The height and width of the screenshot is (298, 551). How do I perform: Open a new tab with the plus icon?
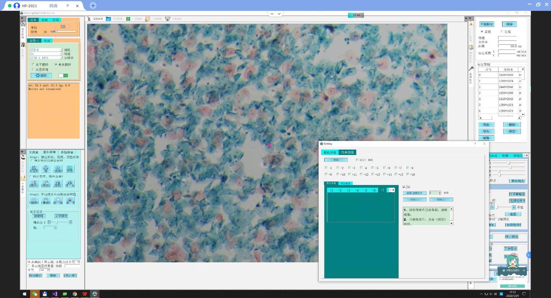tap(93, 6)
